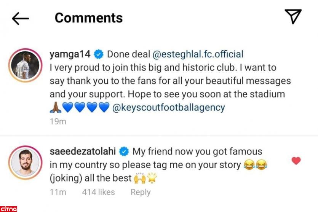Click the saeedezatolahi username
318x212 pixels.
pyautogui.click(x=83, y=151)
